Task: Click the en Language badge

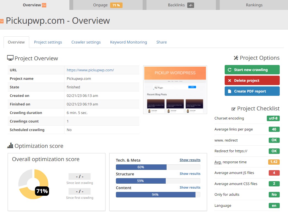Action: click(274, 206)
